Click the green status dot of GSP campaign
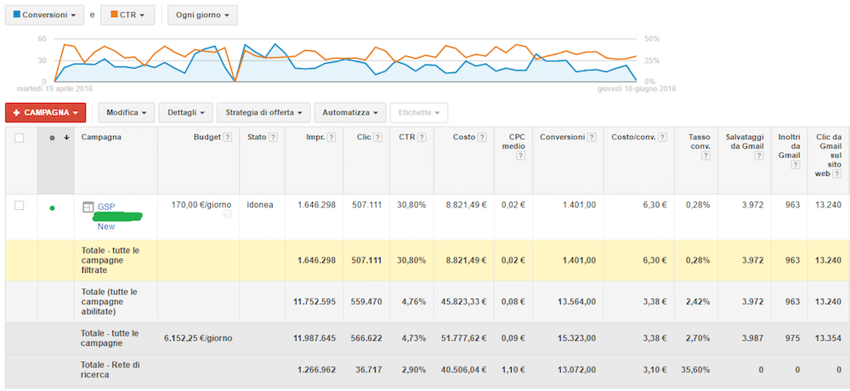The height and width of the screenshot is (391, 850). click(52, 207)
